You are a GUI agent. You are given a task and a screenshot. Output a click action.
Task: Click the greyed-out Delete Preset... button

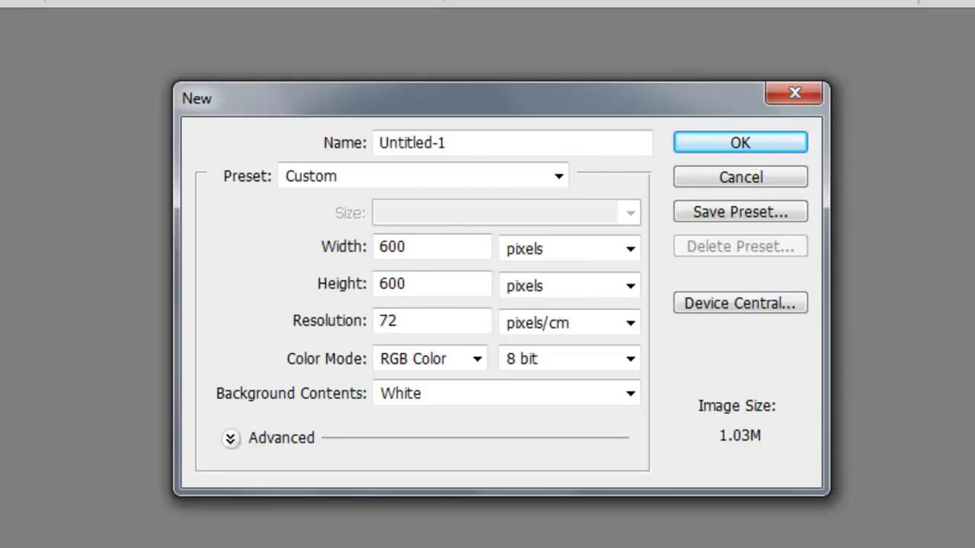(x=740, y=247)
